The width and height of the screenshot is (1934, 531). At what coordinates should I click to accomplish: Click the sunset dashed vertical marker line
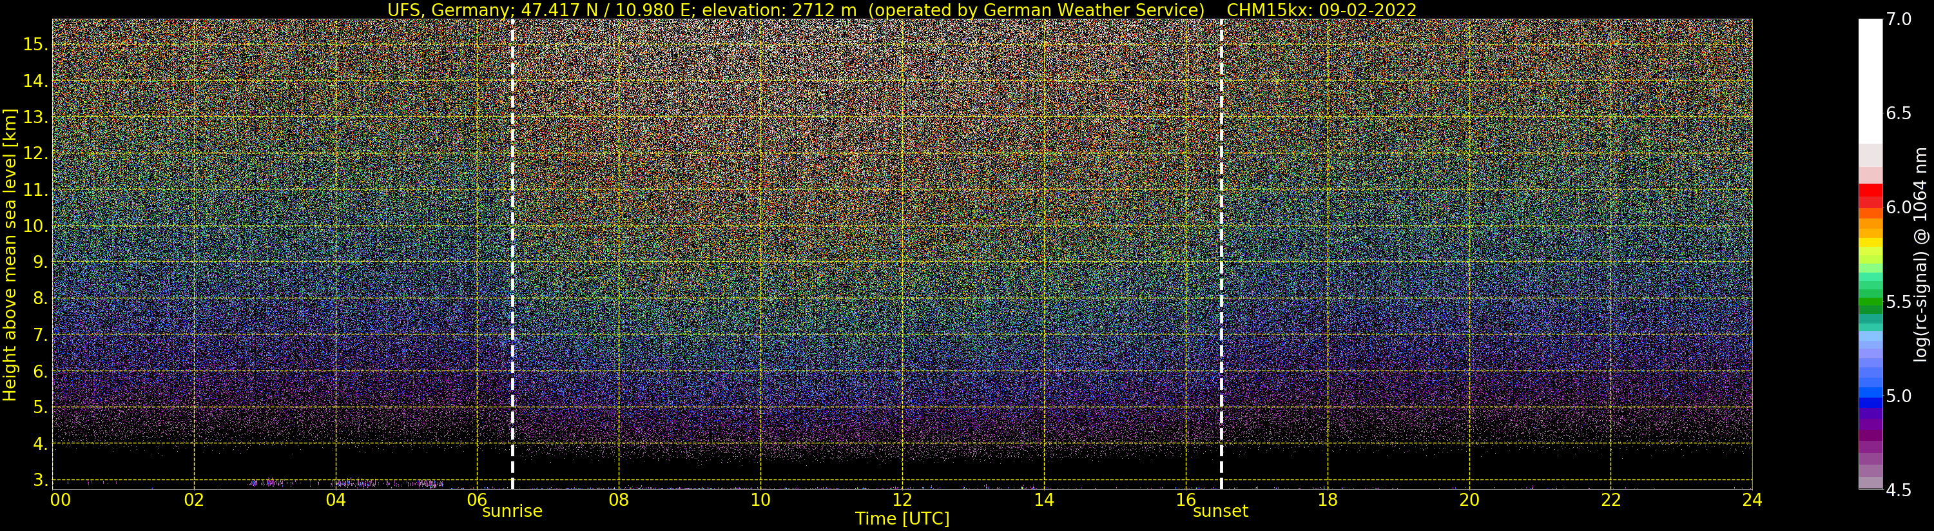click(x=1221, y=254)
